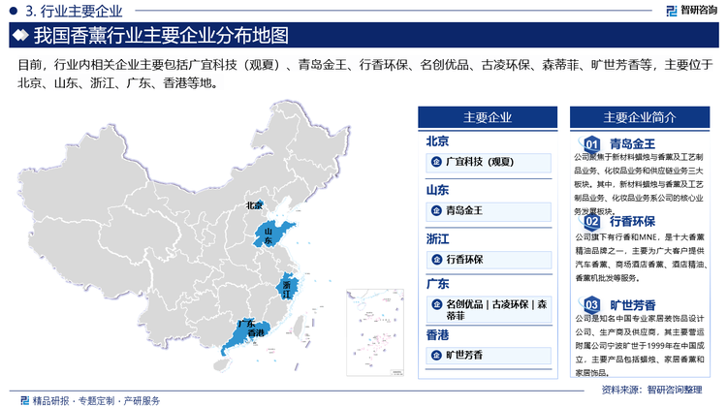Click the highlighted 浙江 province on map
The image size is (727, 407).
coord(288,288)
